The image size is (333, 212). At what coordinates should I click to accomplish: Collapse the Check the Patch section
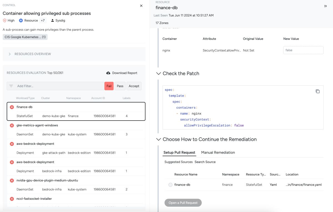(158, 74)
